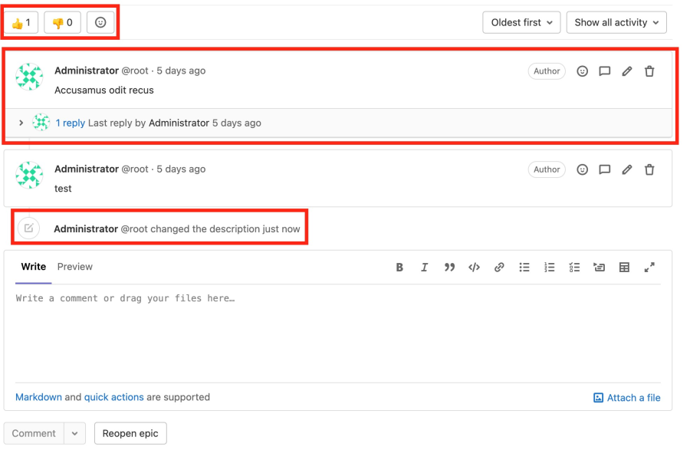Add a link via link icon
Image resolution: width=690 pixels, height=450 pixels.
(499, 268)
